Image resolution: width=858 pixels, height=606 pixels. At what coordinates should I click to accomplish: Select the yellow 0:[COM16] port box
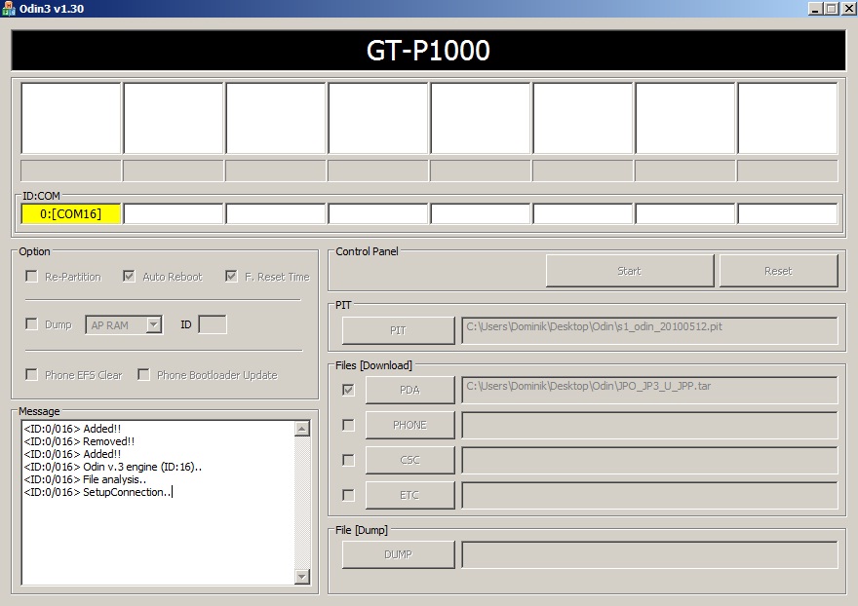click(x=70, y=213)
